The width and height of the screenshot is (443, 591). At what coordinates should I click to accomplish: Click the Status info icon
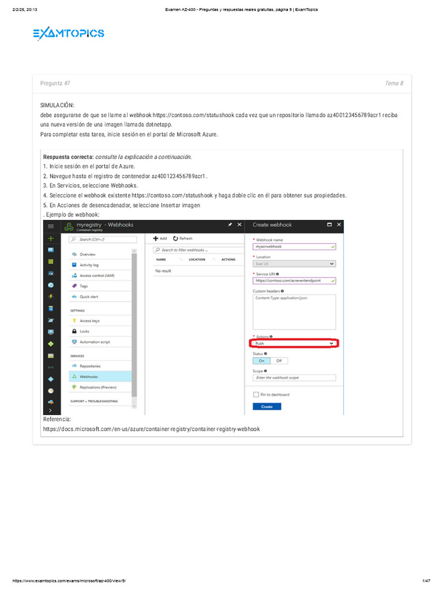click(265, 354)
